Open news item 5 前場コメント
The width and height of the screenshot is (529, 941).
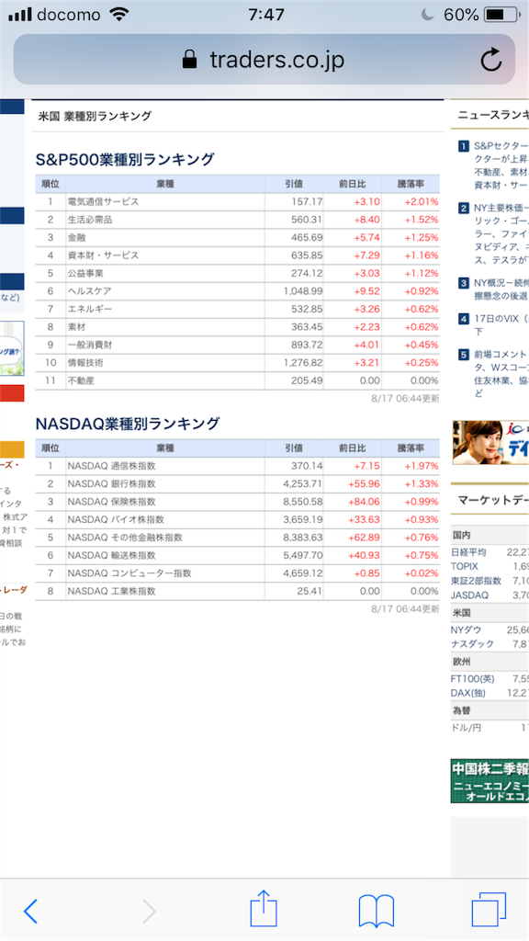pos(494,374)
